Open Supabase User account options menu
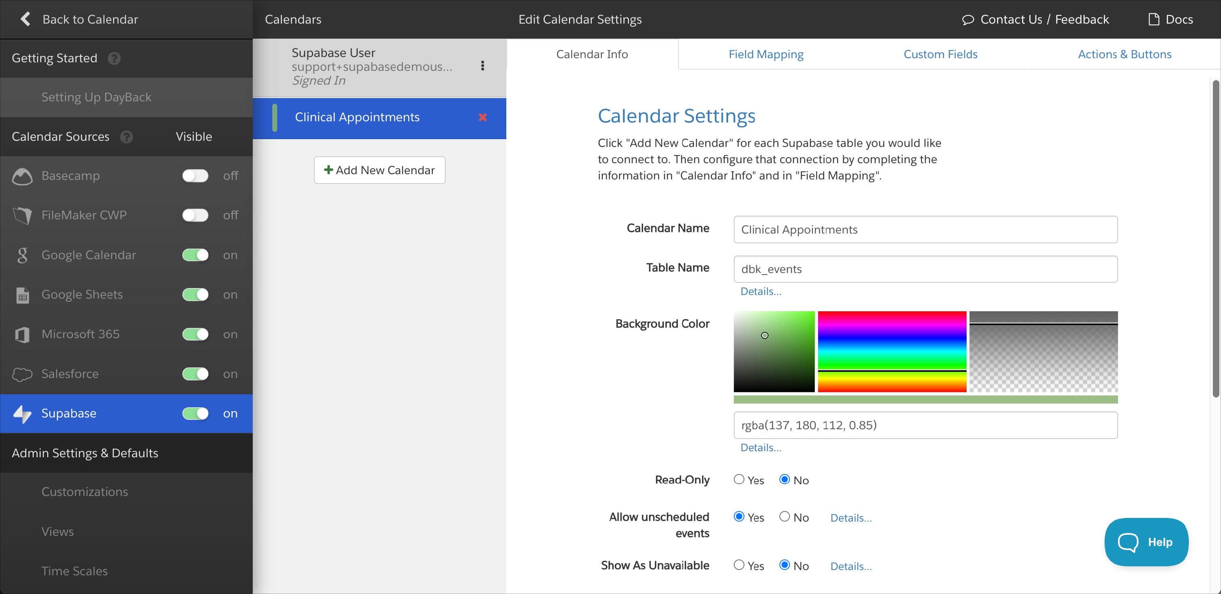 [x=483, y=66]
